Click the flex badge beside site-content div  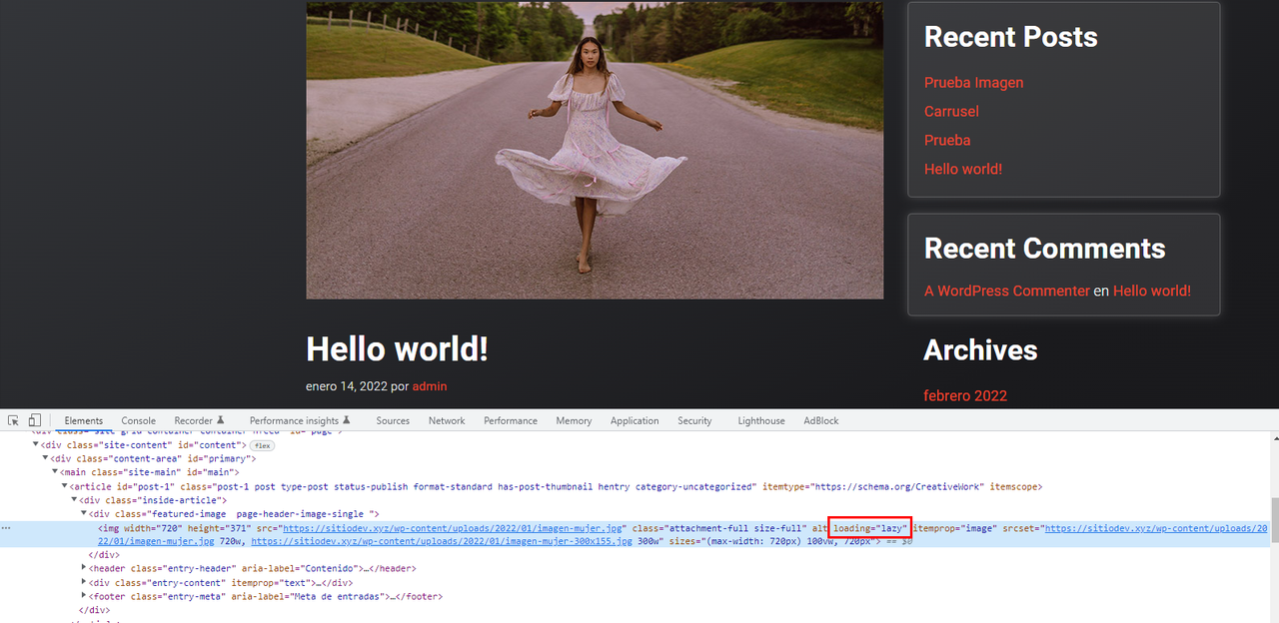click(263, 445)
